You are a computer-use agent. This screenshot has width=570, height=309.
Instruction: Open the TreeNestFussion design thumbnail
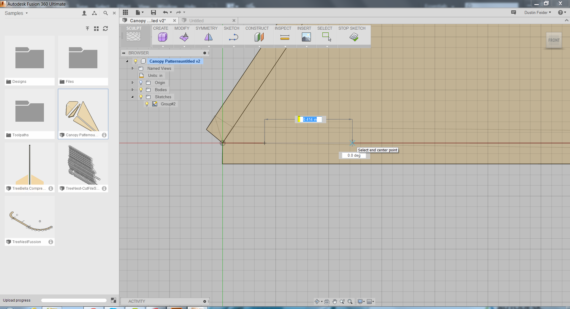tap(30, 221)
